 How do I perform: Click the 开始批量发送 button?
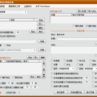76,92
